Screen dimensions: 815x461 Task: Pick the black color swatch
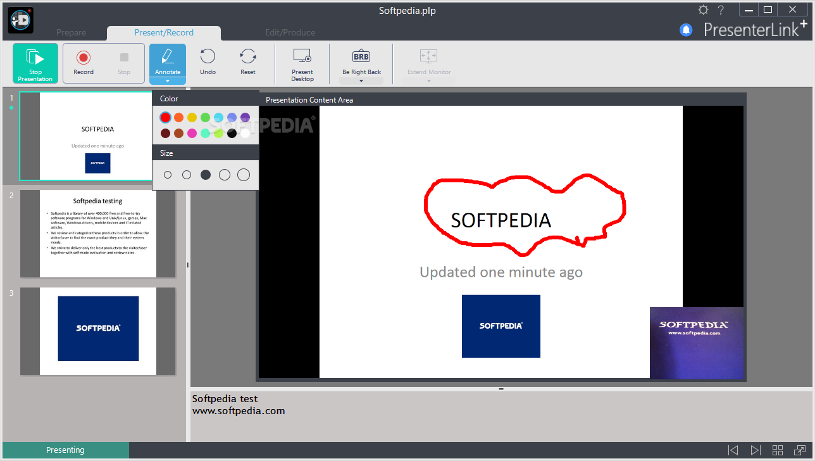[232, 133]
